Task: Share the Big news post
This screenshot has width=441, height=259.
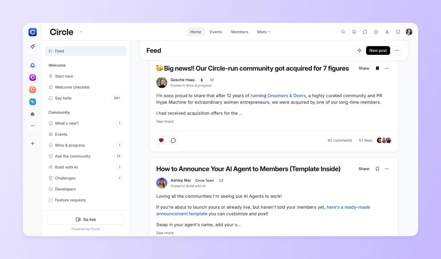Action: click(364, 68)
